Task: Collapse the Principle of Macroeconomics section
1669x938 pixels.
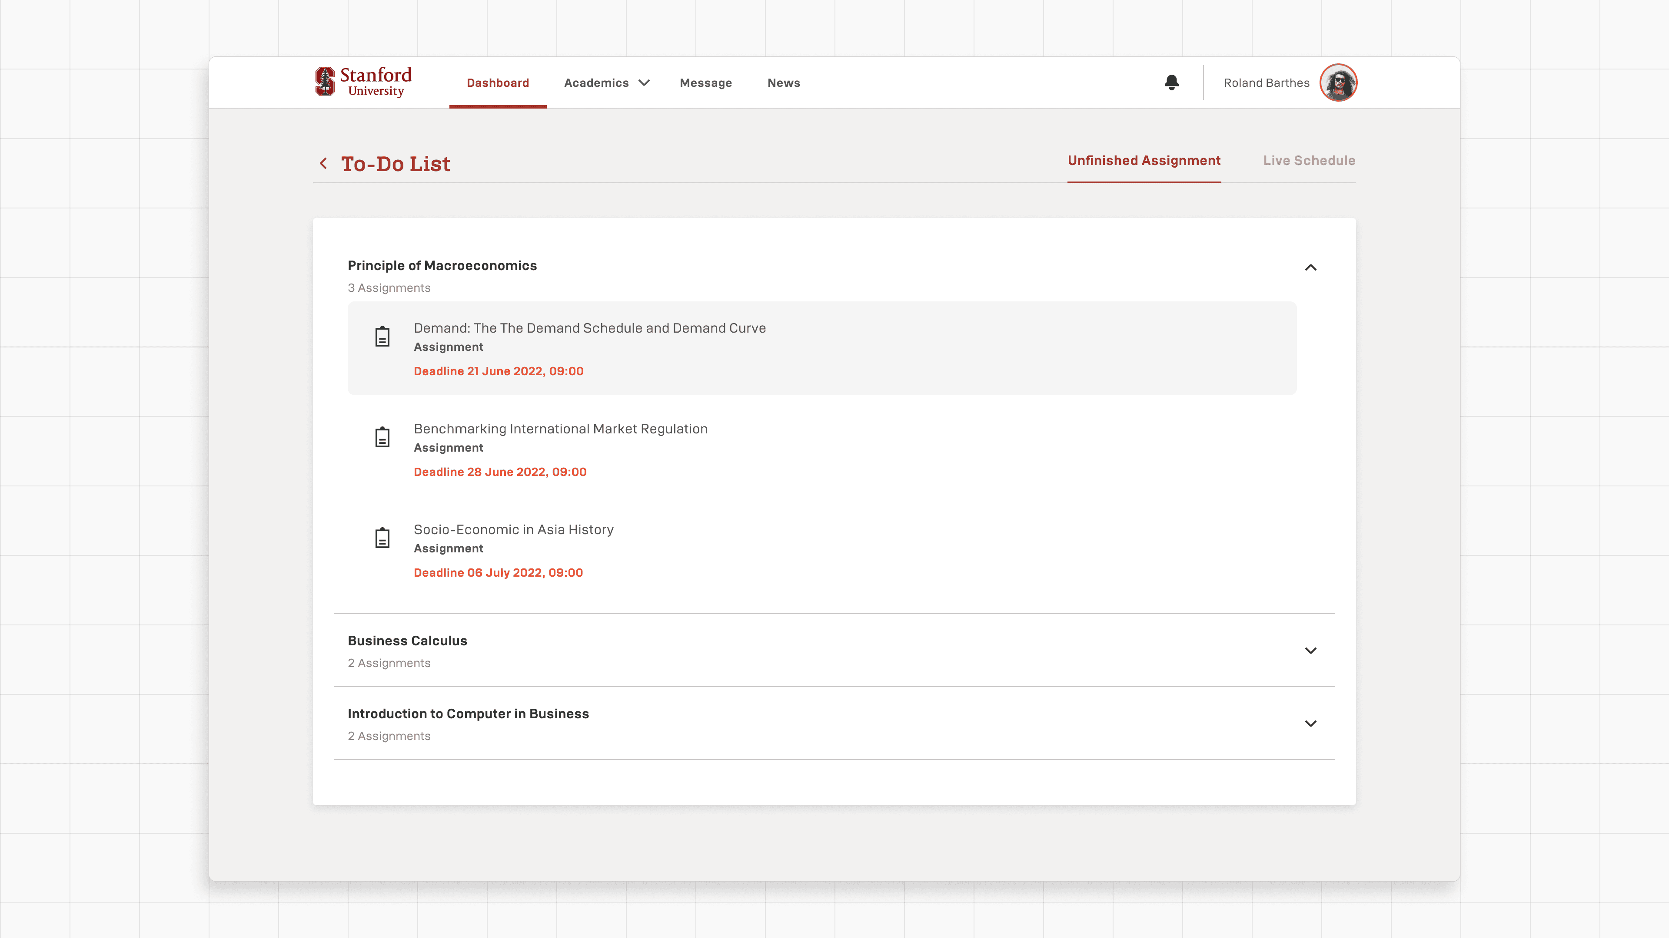Action: pyautogui.click(x=1310, y=268)
